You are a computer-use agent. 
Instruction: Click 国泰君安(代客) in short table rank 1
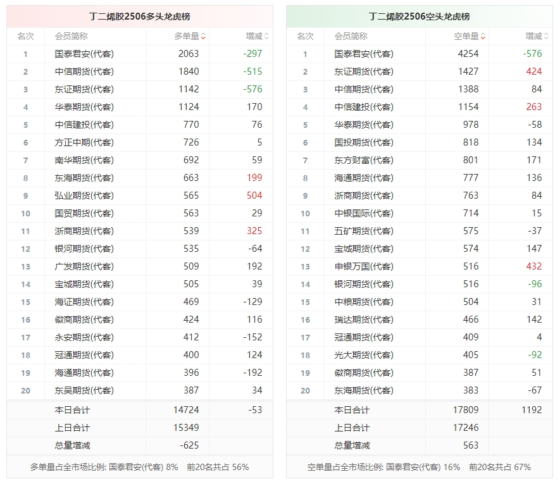(x=364, y=54)
